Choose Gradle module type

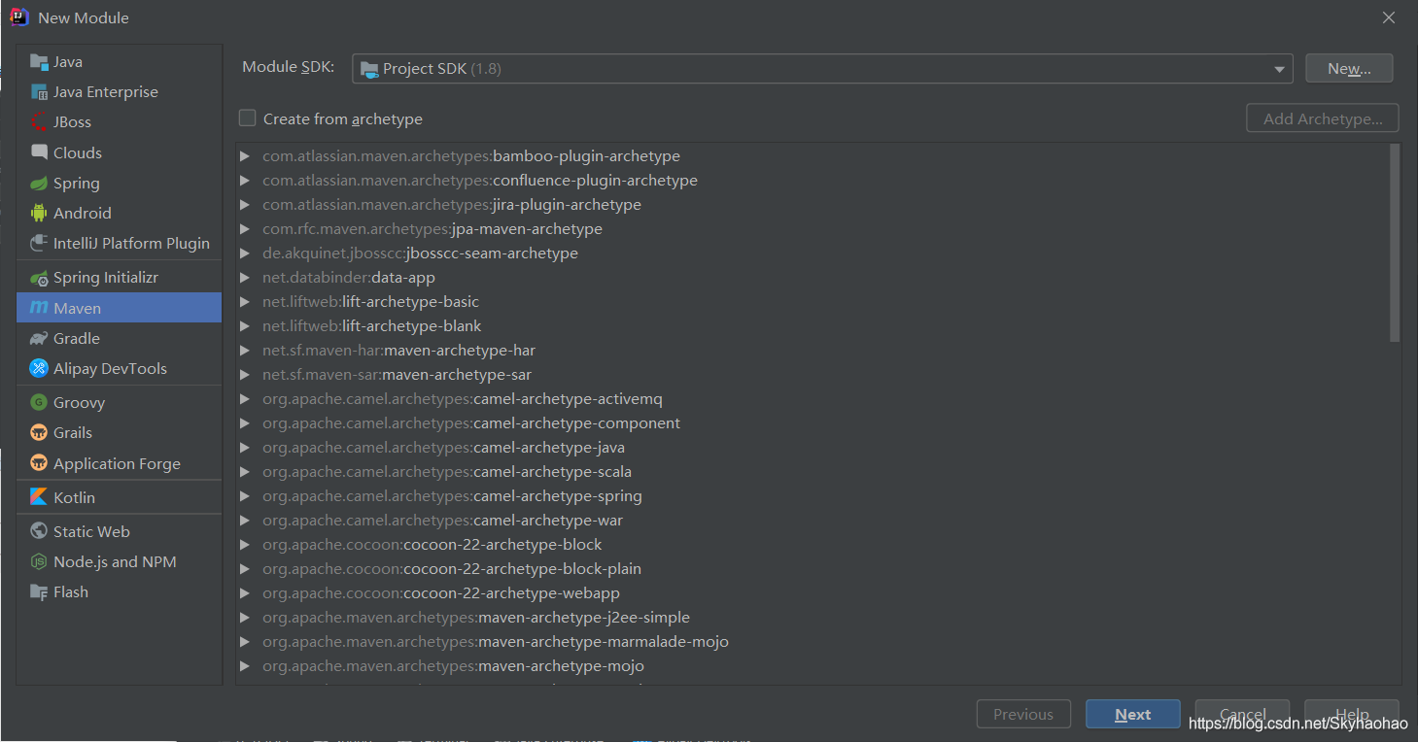pos(120,339)
